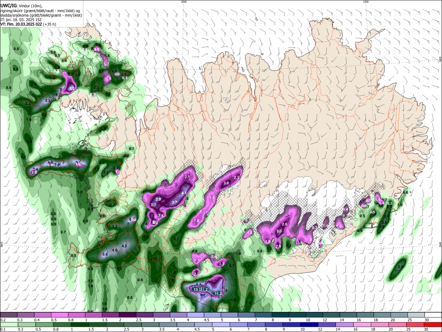Click the pale grey 25 swatch in upper legend row
The height and width of the screenshot is (332, 442).
tap(416, 315)
